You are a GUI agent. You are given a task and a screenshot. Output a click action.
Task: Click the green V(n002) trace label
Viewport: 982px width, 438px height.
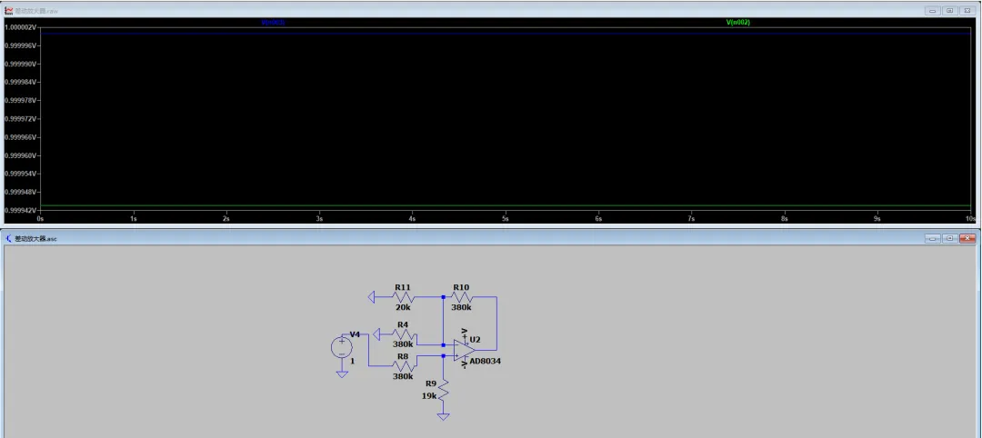click(737, 22)
